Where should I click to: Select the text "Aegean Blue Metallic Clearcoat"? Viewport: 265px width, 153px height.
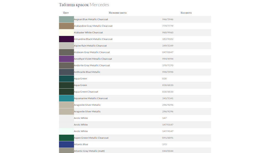(x=91, y=19)
